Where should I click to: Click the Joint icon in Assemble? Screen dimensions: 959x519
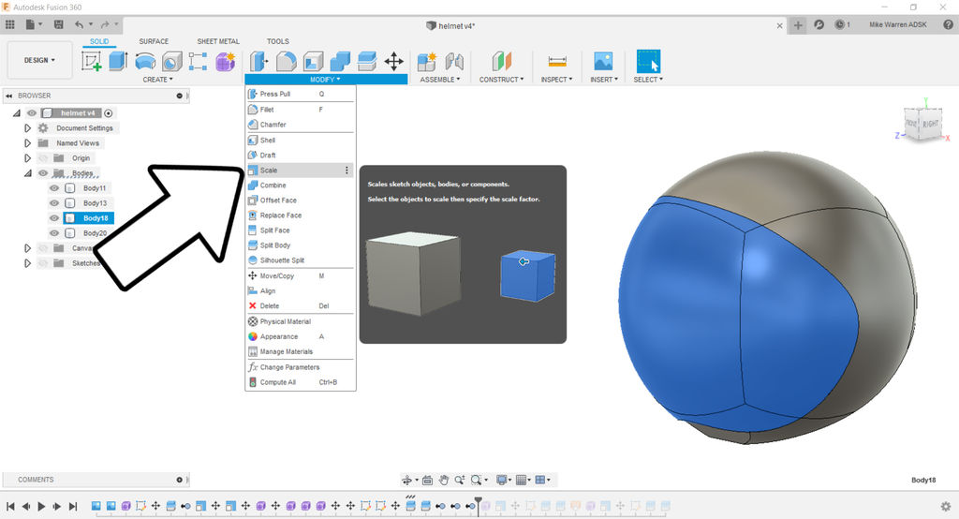[x=454, y=61]
